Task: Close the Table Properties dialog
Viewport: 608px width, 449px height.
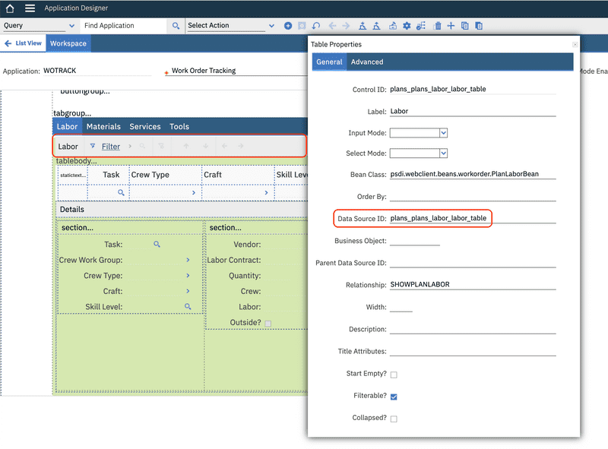Action: (x=575, y=45)
